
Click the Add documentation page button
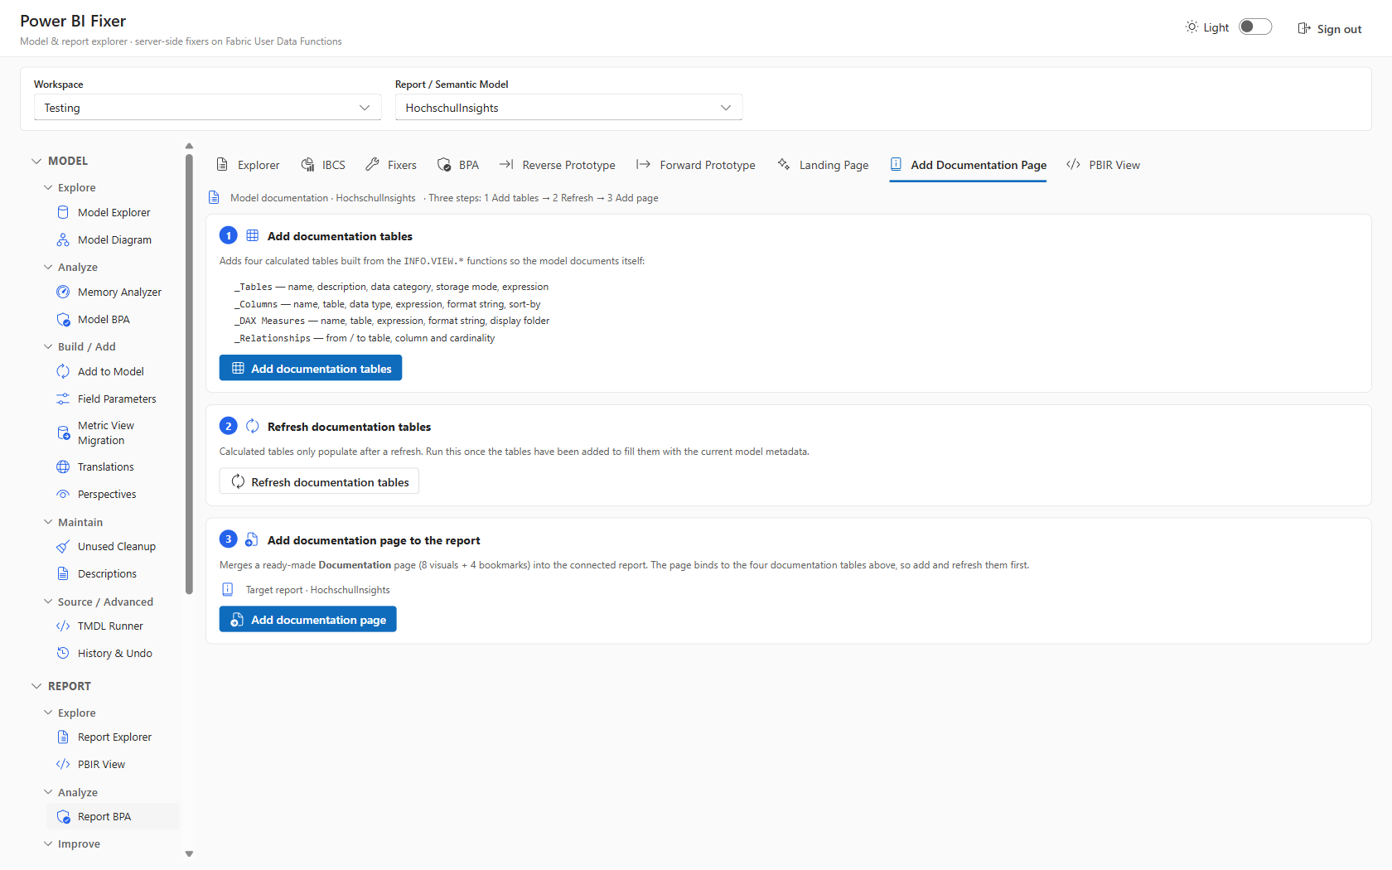click(x=308, y=619)
